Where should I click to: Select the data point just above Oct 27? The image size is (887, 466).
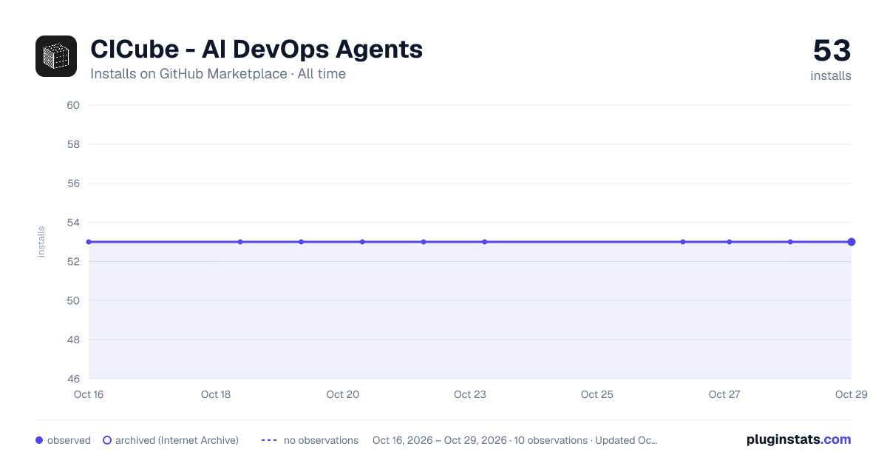pyautogui.click(x=730, y=242)
